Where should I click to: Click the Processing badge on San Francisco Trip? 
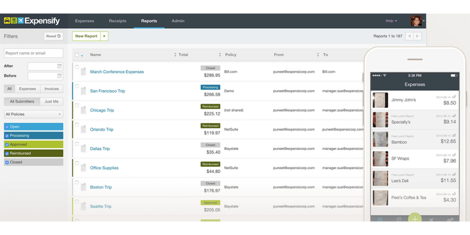click(210, 87)
